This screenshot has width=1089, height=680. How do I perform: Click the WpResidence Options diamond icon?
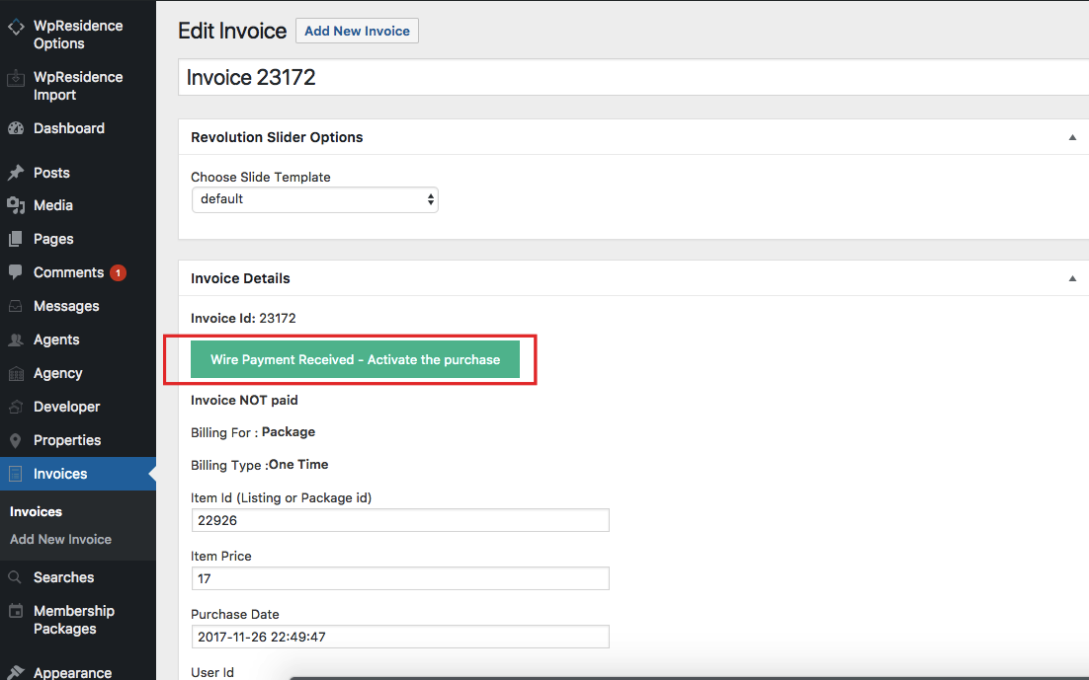pos(16,27)
